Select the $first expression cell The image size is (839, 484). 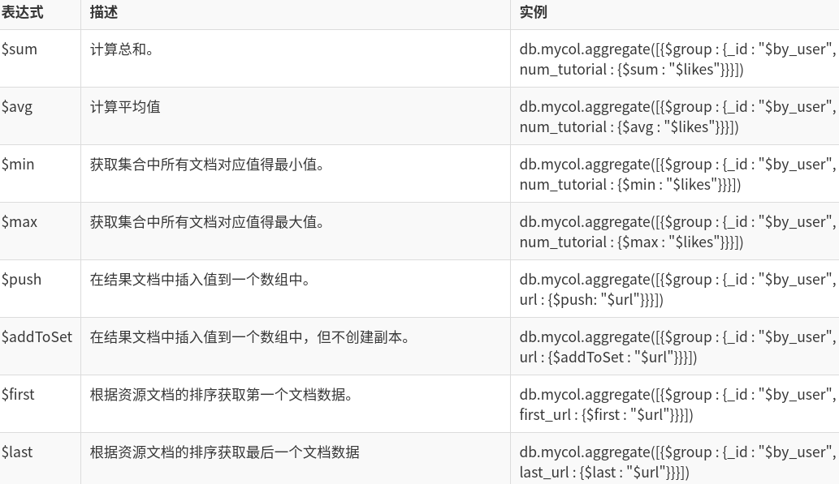pos(18,395)
